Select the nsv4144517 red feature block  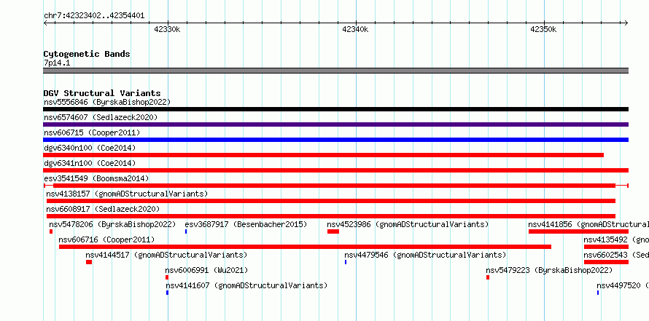click(89, 262)
